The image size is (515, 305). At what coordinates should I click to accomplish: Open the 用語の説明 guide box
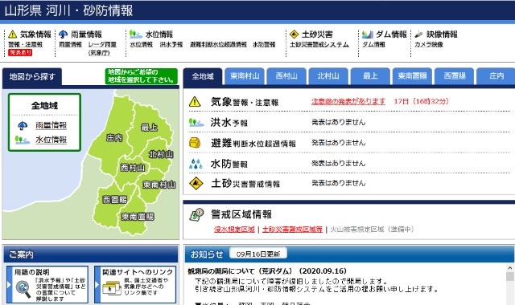(x=47, y=285)
